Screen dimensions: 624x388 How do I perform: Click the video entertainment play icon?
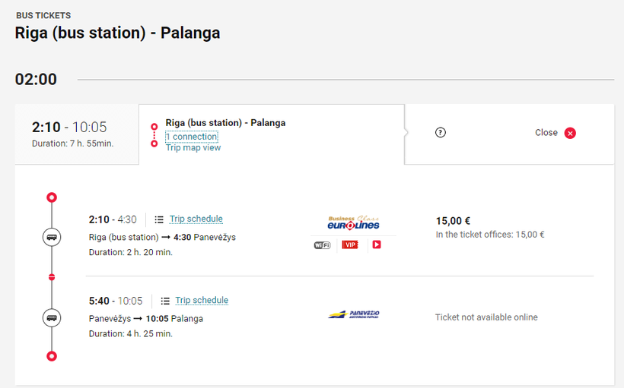tap(376, 244)
